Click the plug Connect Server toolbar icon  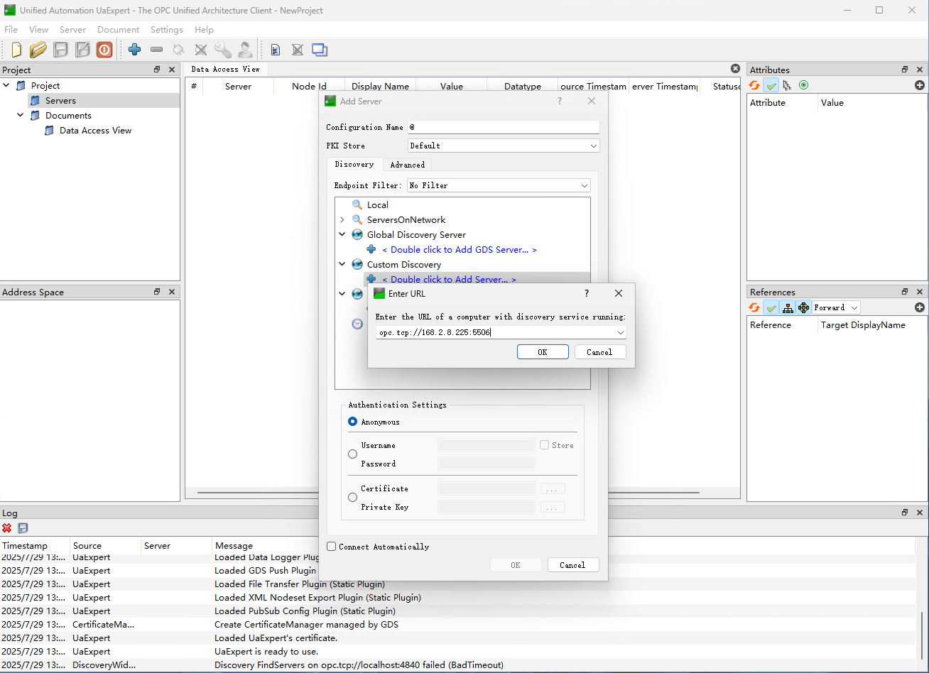point(179,50)
